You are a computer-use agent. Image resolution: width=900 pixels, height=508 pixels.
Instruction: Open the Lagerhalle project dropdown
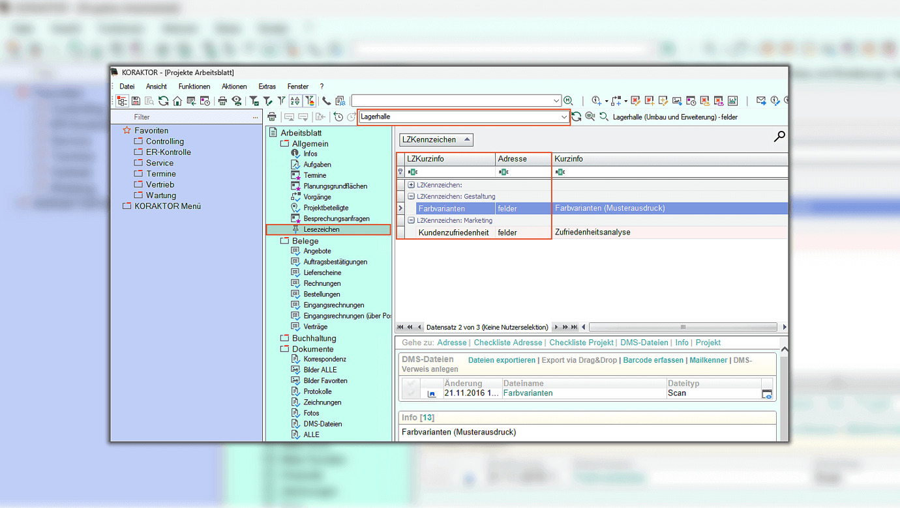563,117
